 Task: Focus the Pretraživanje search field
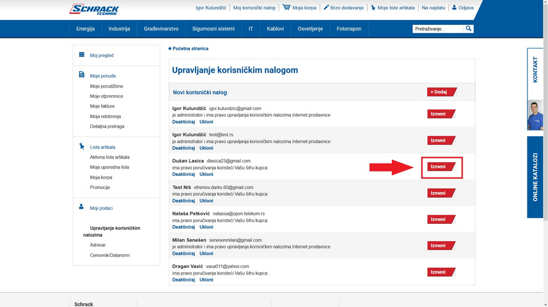point(438,29)
